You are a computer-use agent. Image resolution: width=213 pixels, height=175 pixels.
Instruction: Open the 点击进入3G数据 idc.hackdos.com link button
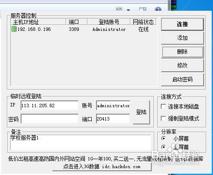tap(102, 166)
